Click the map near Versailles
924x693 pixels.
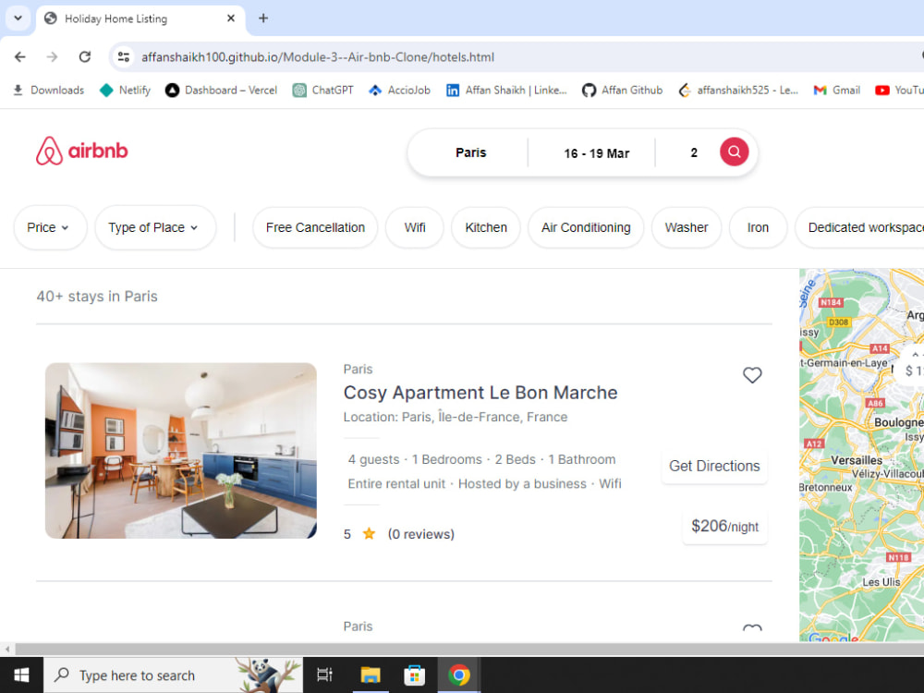[857, 460]
